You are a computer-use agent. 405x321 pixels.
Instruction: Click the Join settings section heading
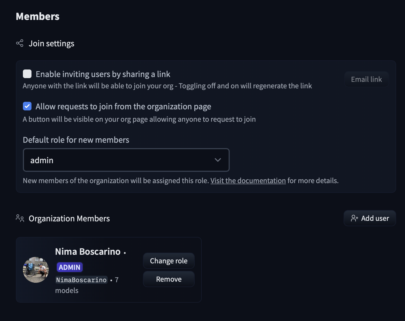(51, 44)
